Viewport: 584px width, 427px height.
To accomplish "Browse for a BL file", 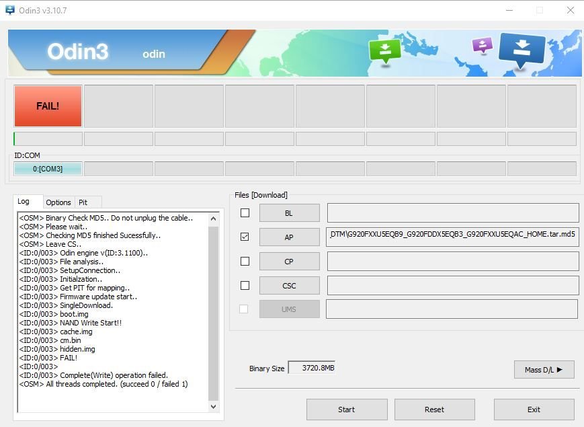I will [x=290, y=213].
